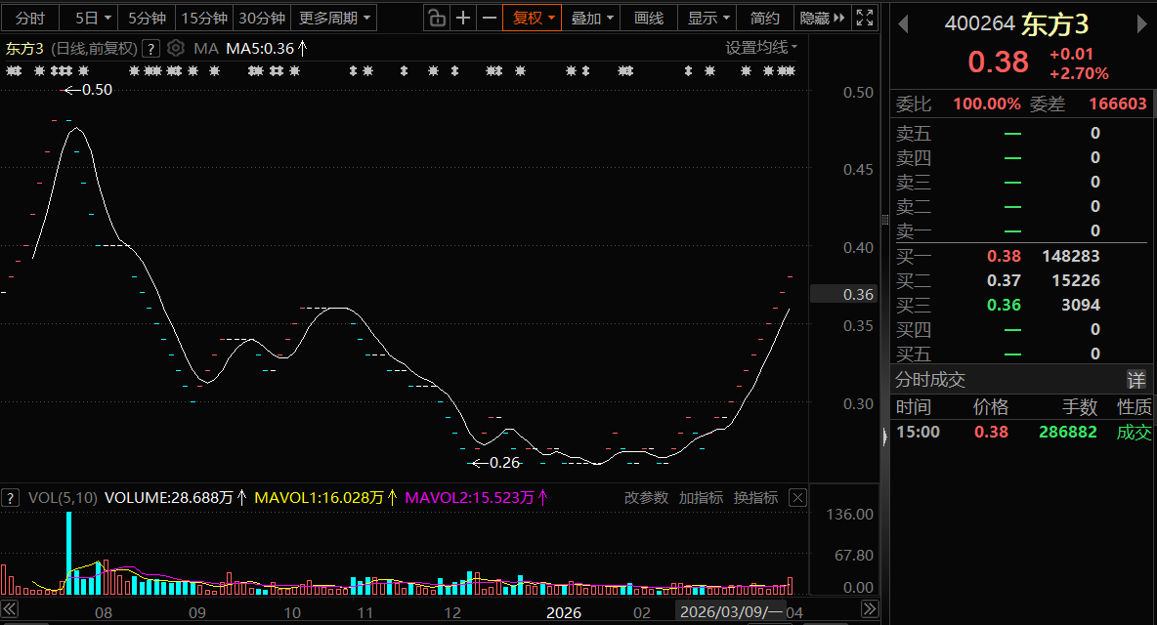
Task: Open MA settings gear icon
Action: point(176,49)
